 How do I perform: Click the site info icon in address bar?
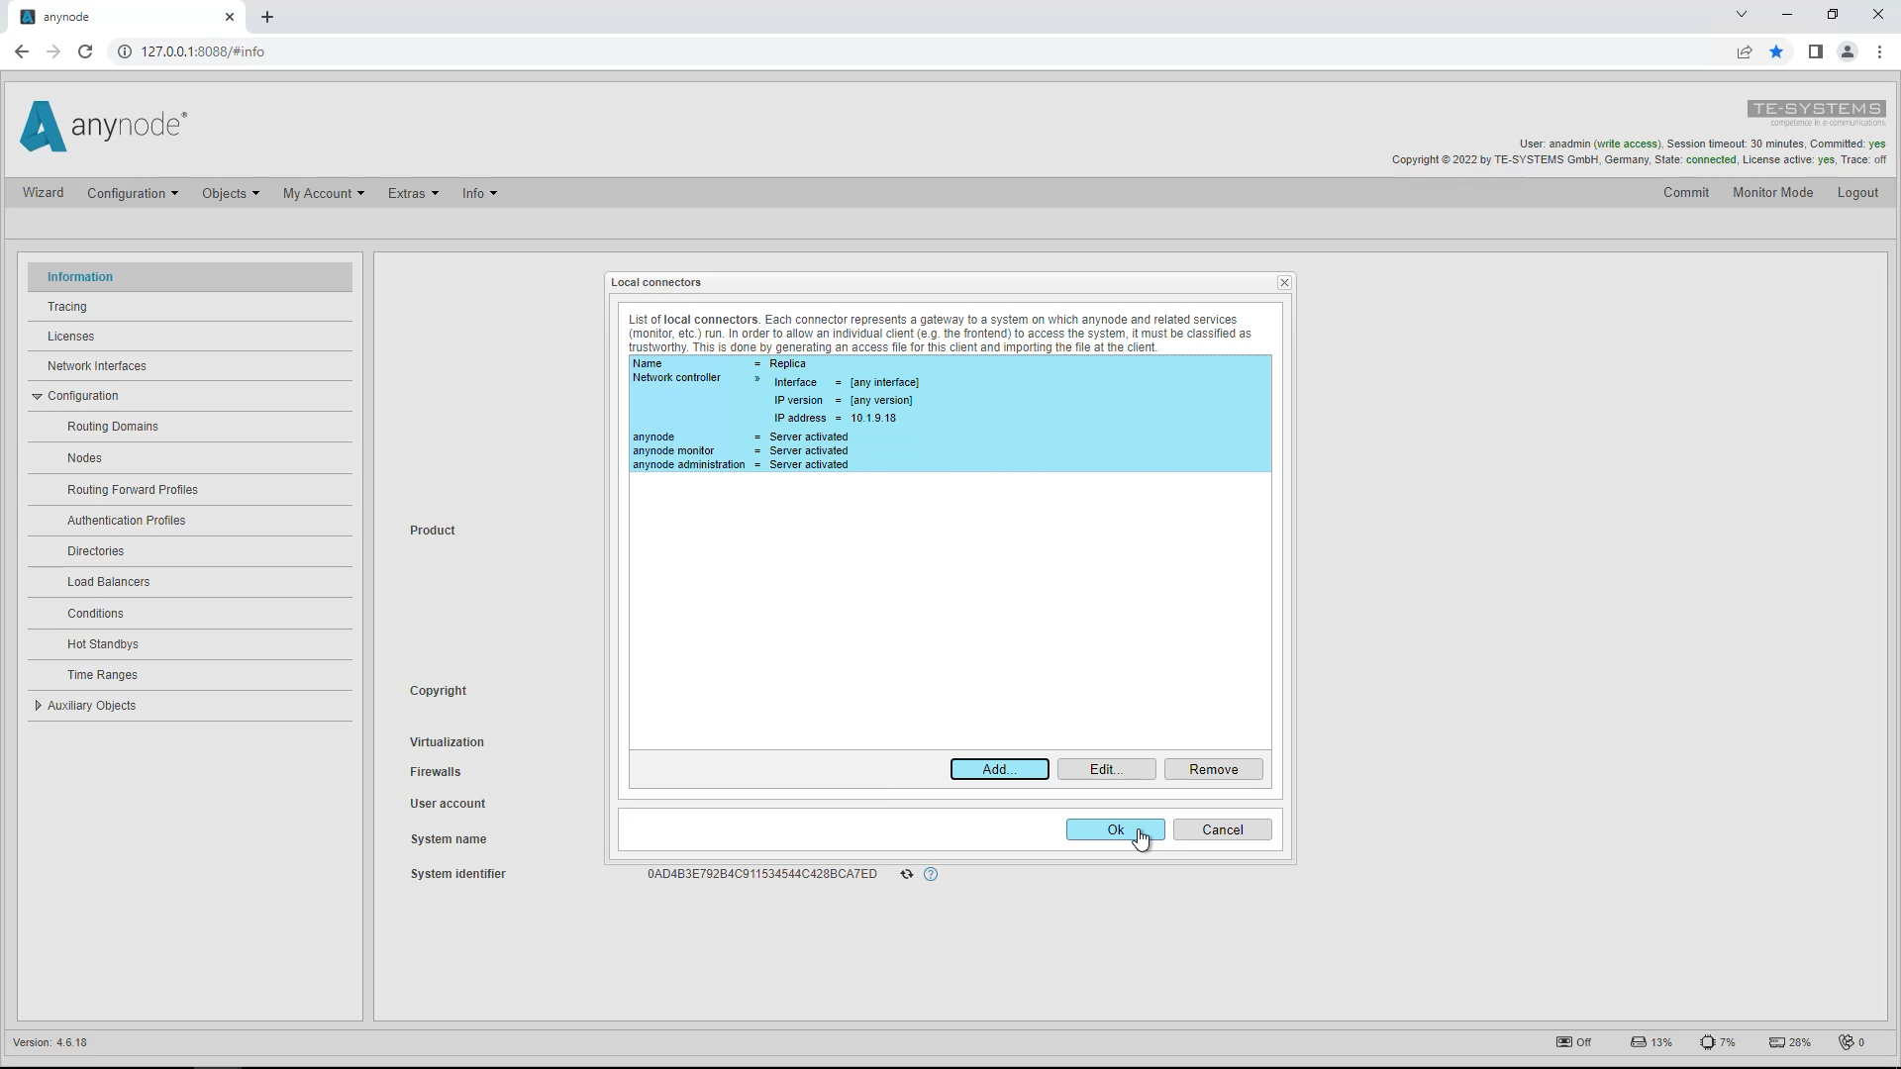point(125,51)
